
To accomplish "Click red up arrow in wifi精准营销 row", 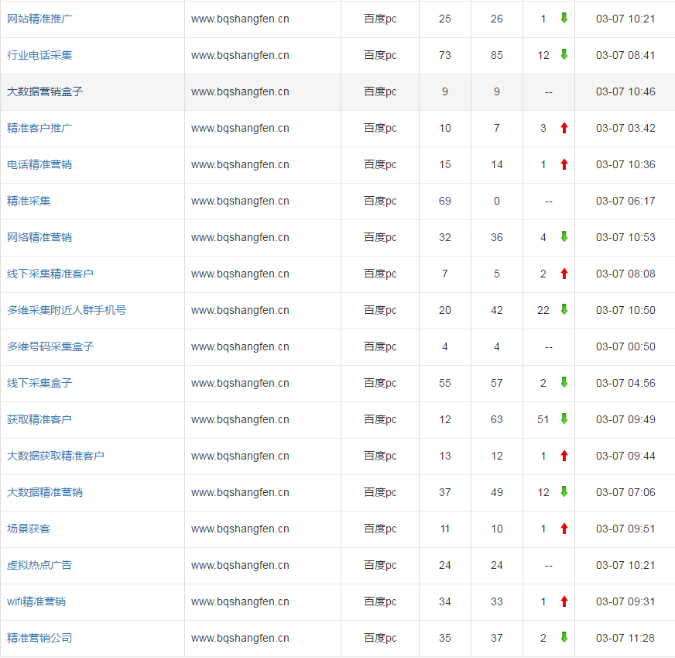I will click(564, 601).
